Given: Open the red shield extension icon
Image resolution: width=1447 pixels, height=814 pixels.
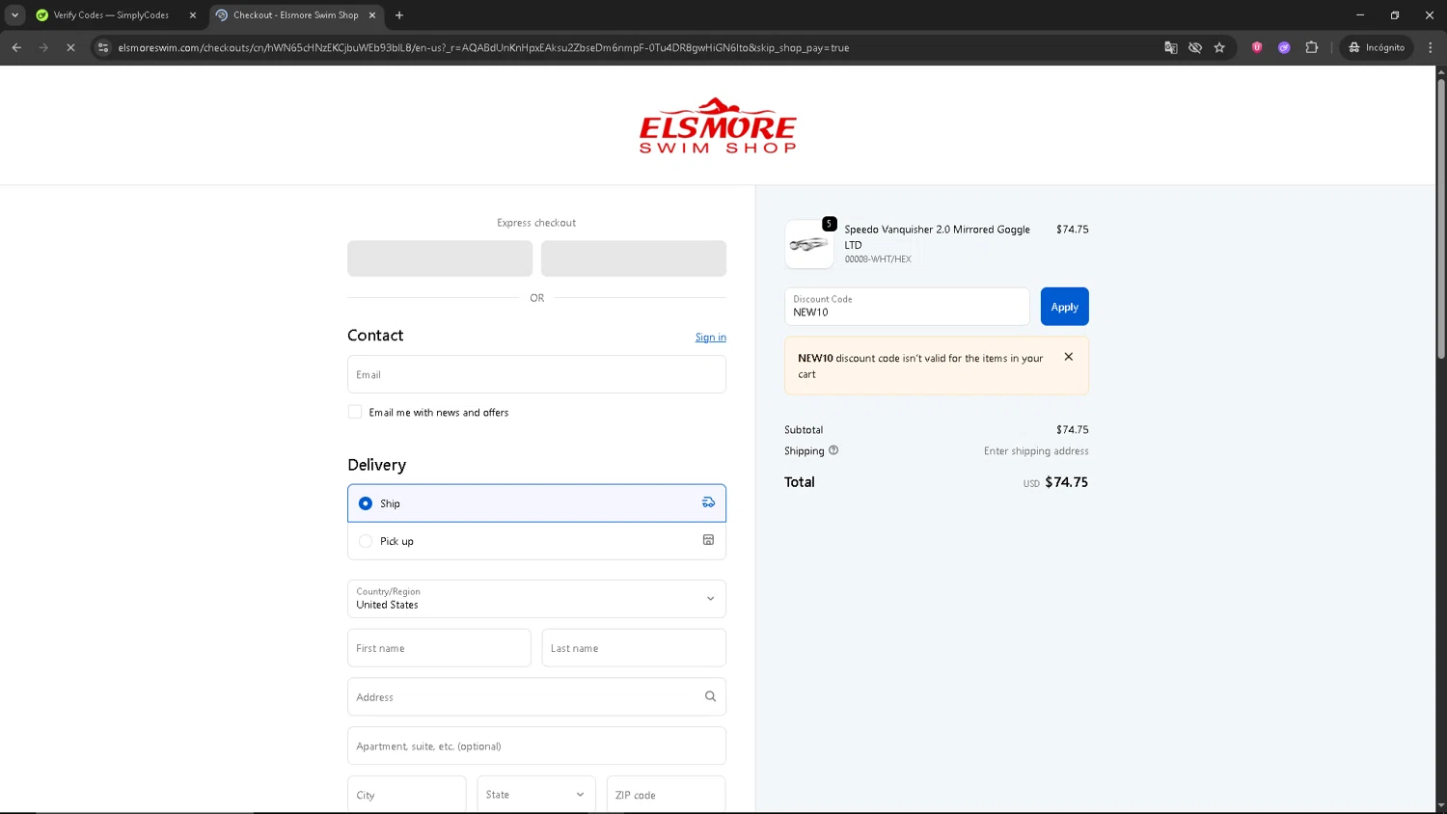Looking at the screenshot, I should point(1257,47).
